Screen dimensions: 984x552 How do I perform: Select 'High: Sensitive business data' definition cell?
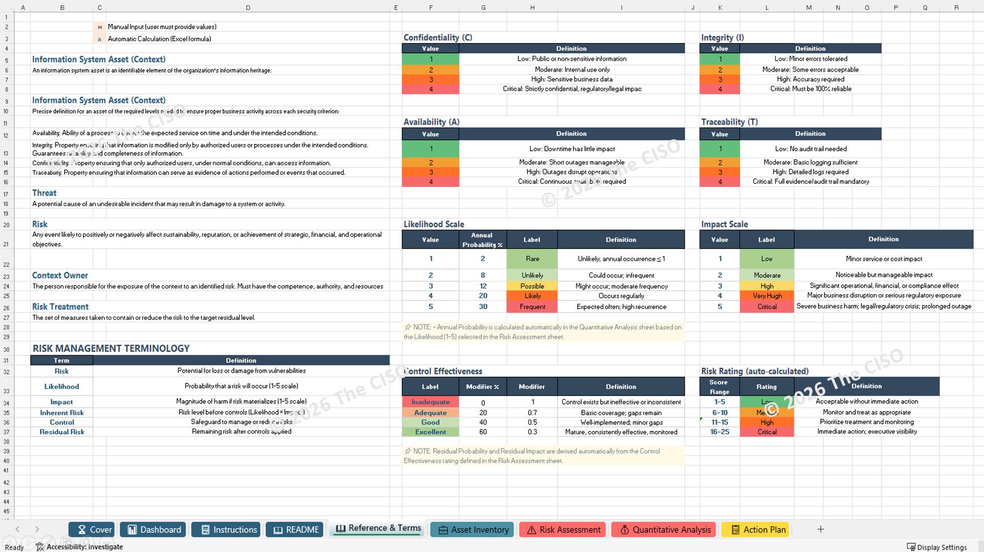[x=572, y=79]
